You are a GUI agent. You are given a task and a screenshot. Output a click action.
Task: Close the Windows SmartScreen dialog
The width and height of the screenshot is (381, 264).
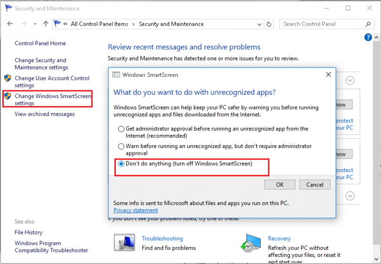pos(329,75)
